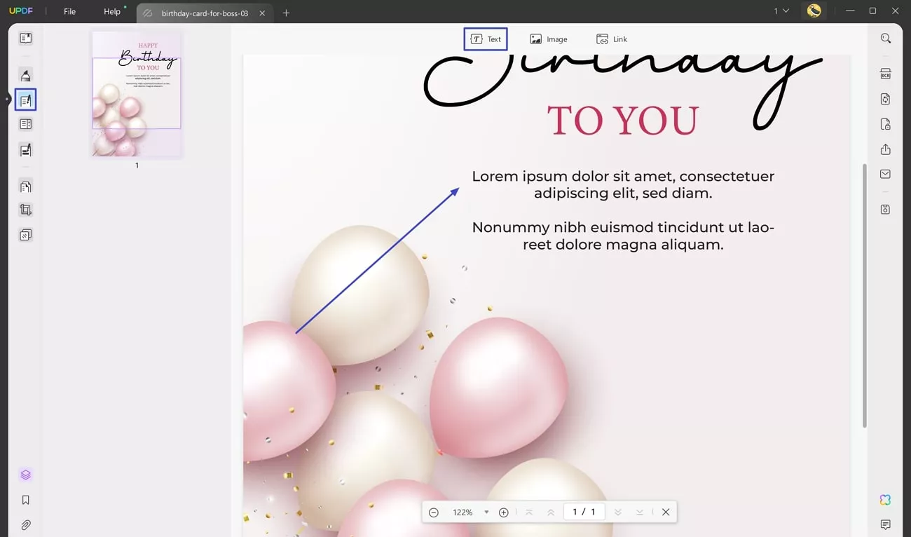Zoom in using the plus button

[503, 512]
